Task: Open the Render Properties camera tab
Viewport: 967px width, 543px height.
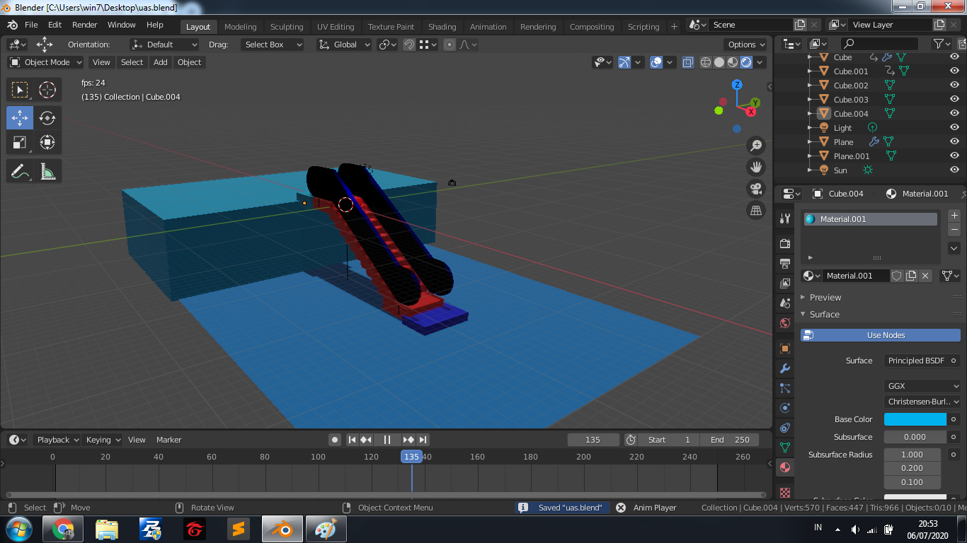Action: [784, 243]
